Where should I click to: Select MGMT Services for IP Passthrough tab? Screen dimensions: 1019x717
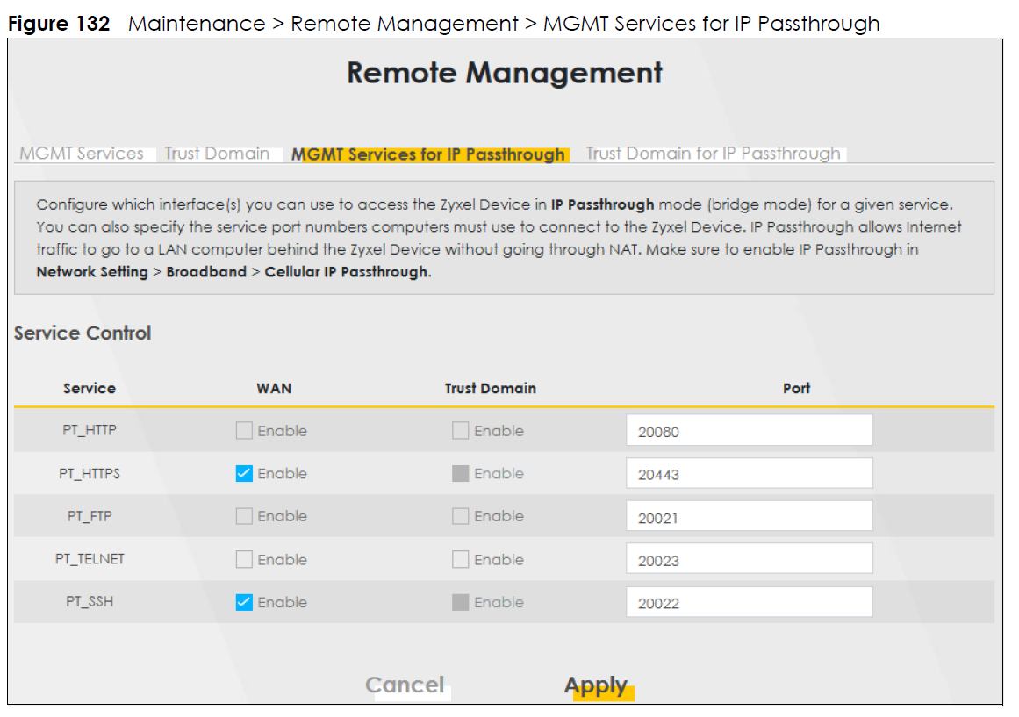coord(429,154)
